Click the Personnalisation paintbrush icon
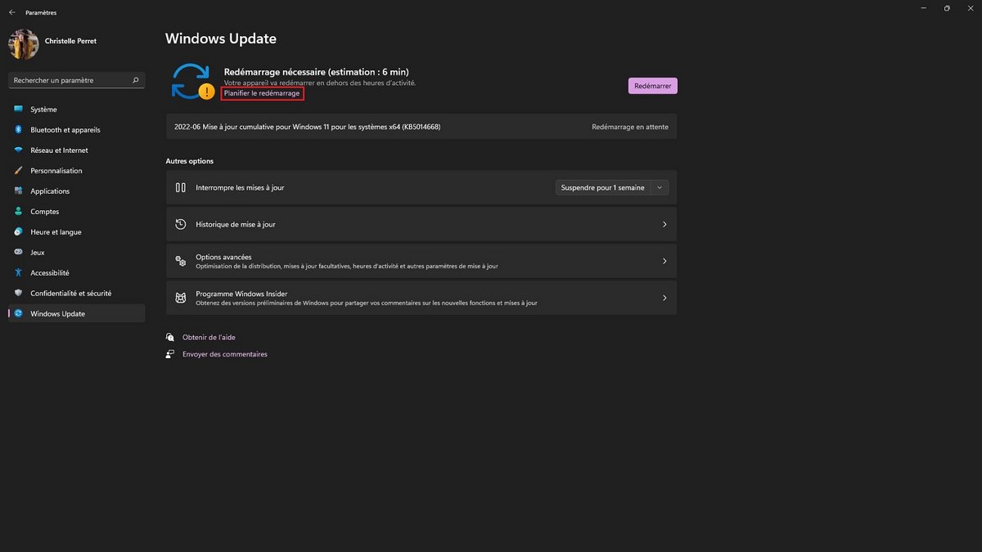 (18, 171)
